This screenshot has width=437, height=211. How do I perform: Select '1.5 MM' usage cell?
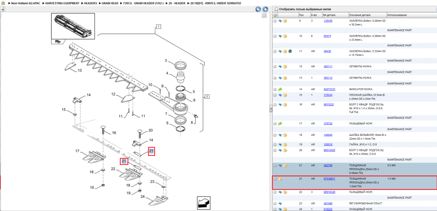[392, 179]
